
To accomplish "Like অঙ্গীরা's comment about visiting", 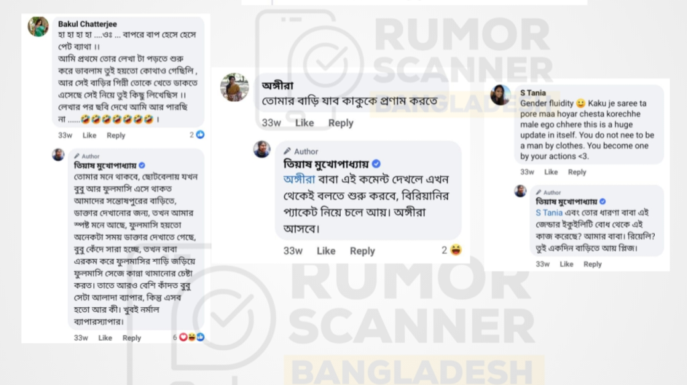I will 305,123.
